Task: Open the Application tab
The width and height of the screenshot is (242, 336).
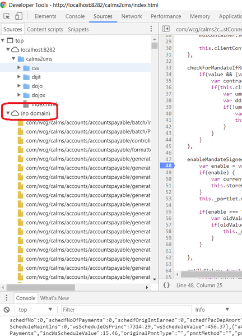Action: (x=230, y=16)
